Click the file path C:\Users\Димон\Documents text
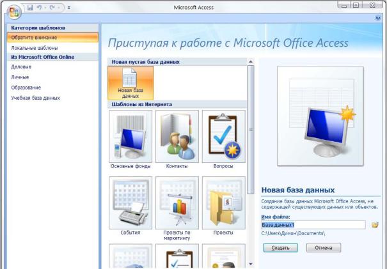This screenshot has width=387, height=269. tap(293, 233)
